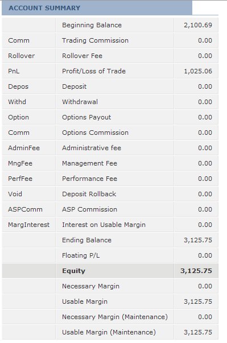The height and width of the screenshot is (343, 227).
Task: Click the Options Payout label
Action: [86, 117]
